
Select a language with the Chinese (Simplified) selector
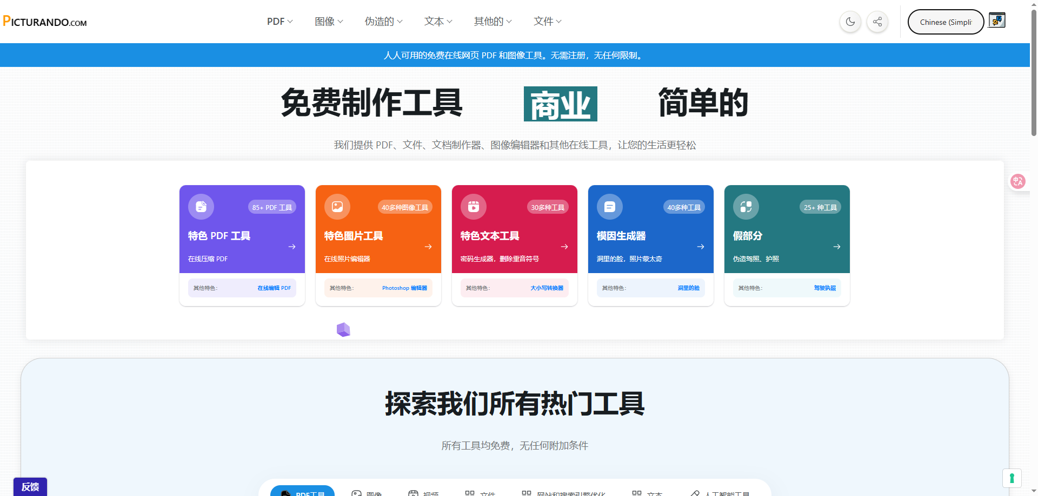(x=946, y=22)
